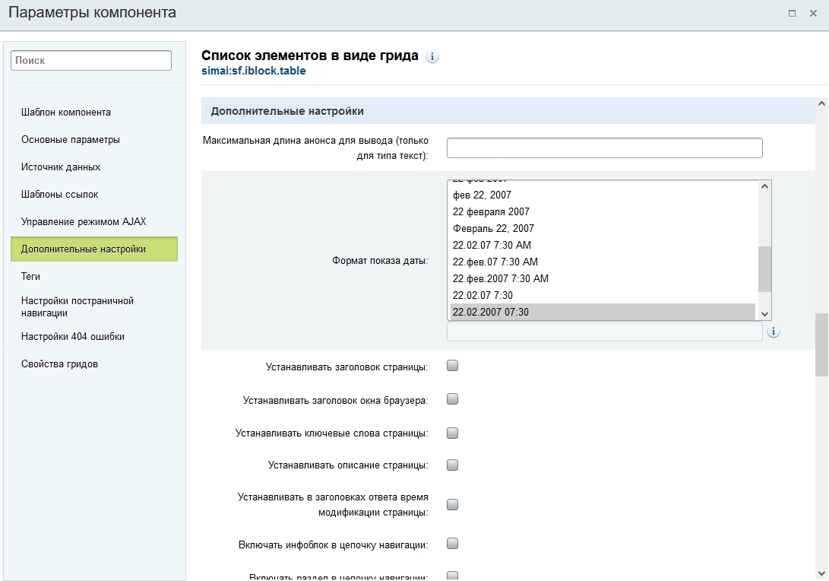Click info icon next to component title
The width and height of the screenshot is (829, 581).
(x=432, y=57)
